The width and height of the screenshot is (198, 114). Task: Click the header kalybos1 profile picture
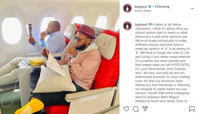point(127,8)
